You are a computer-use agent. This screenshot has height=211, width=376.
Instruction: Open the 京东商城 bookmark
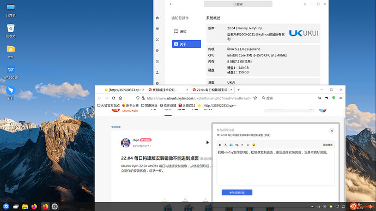tap(168, 105)
